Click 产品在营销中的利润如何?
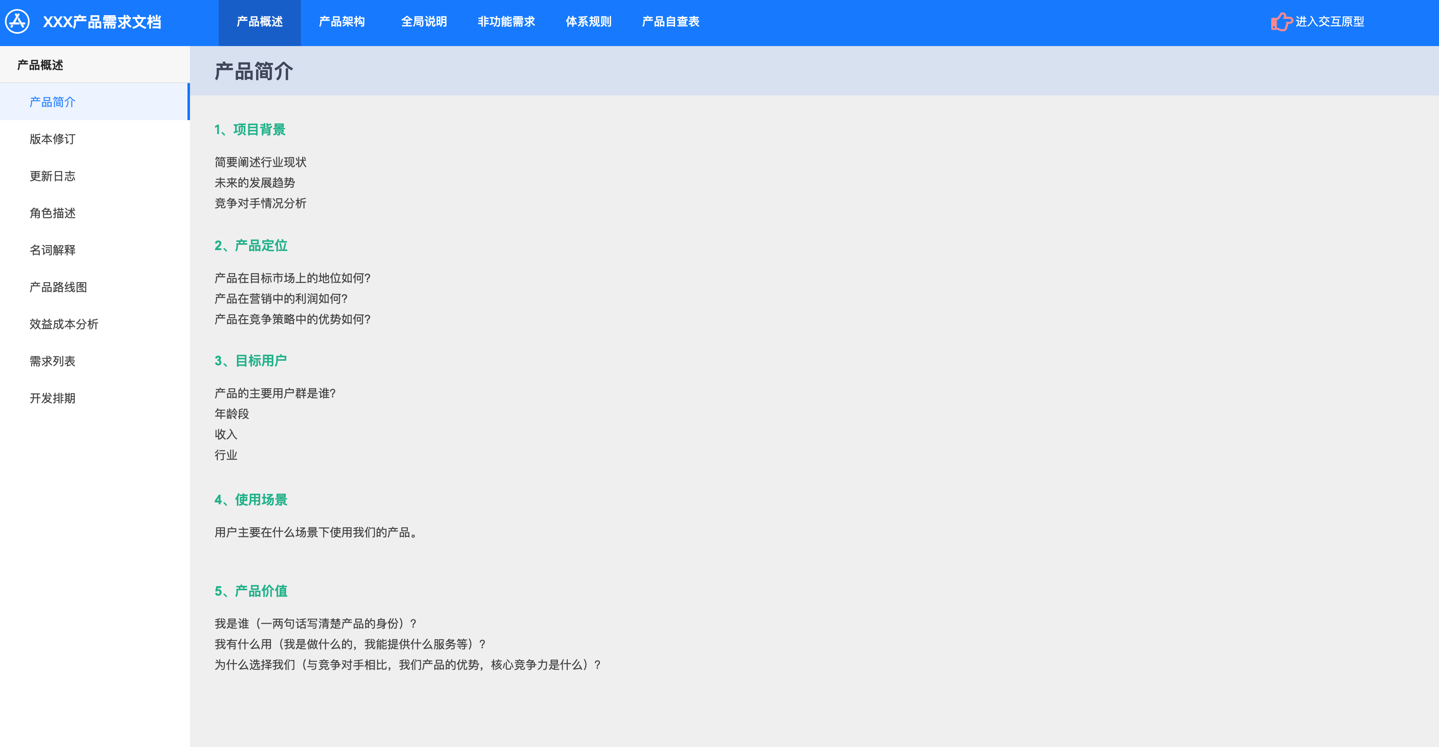The width and height of the screenshot is (1439, 747). (281, 298)
